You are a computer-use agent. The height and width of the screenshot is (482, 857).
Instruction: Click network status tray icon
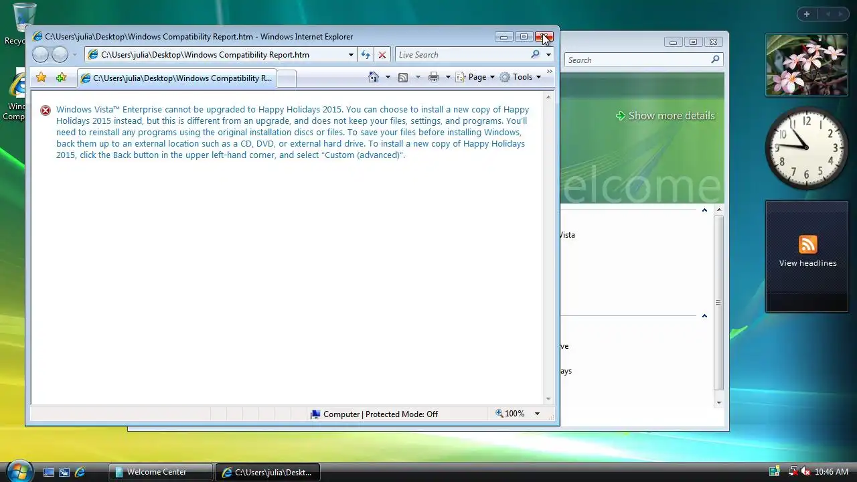click(793, 472)
